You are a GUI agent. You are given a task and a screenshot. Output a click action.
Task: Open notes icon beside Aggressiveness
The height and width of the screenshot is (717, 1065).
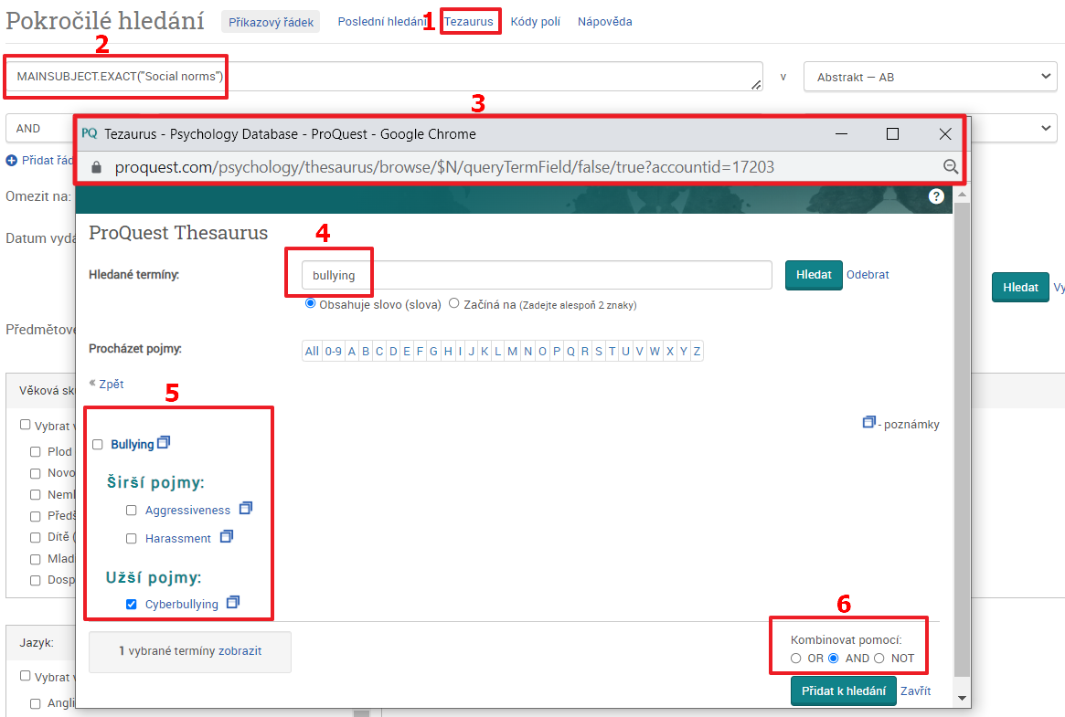pos(246,508)
